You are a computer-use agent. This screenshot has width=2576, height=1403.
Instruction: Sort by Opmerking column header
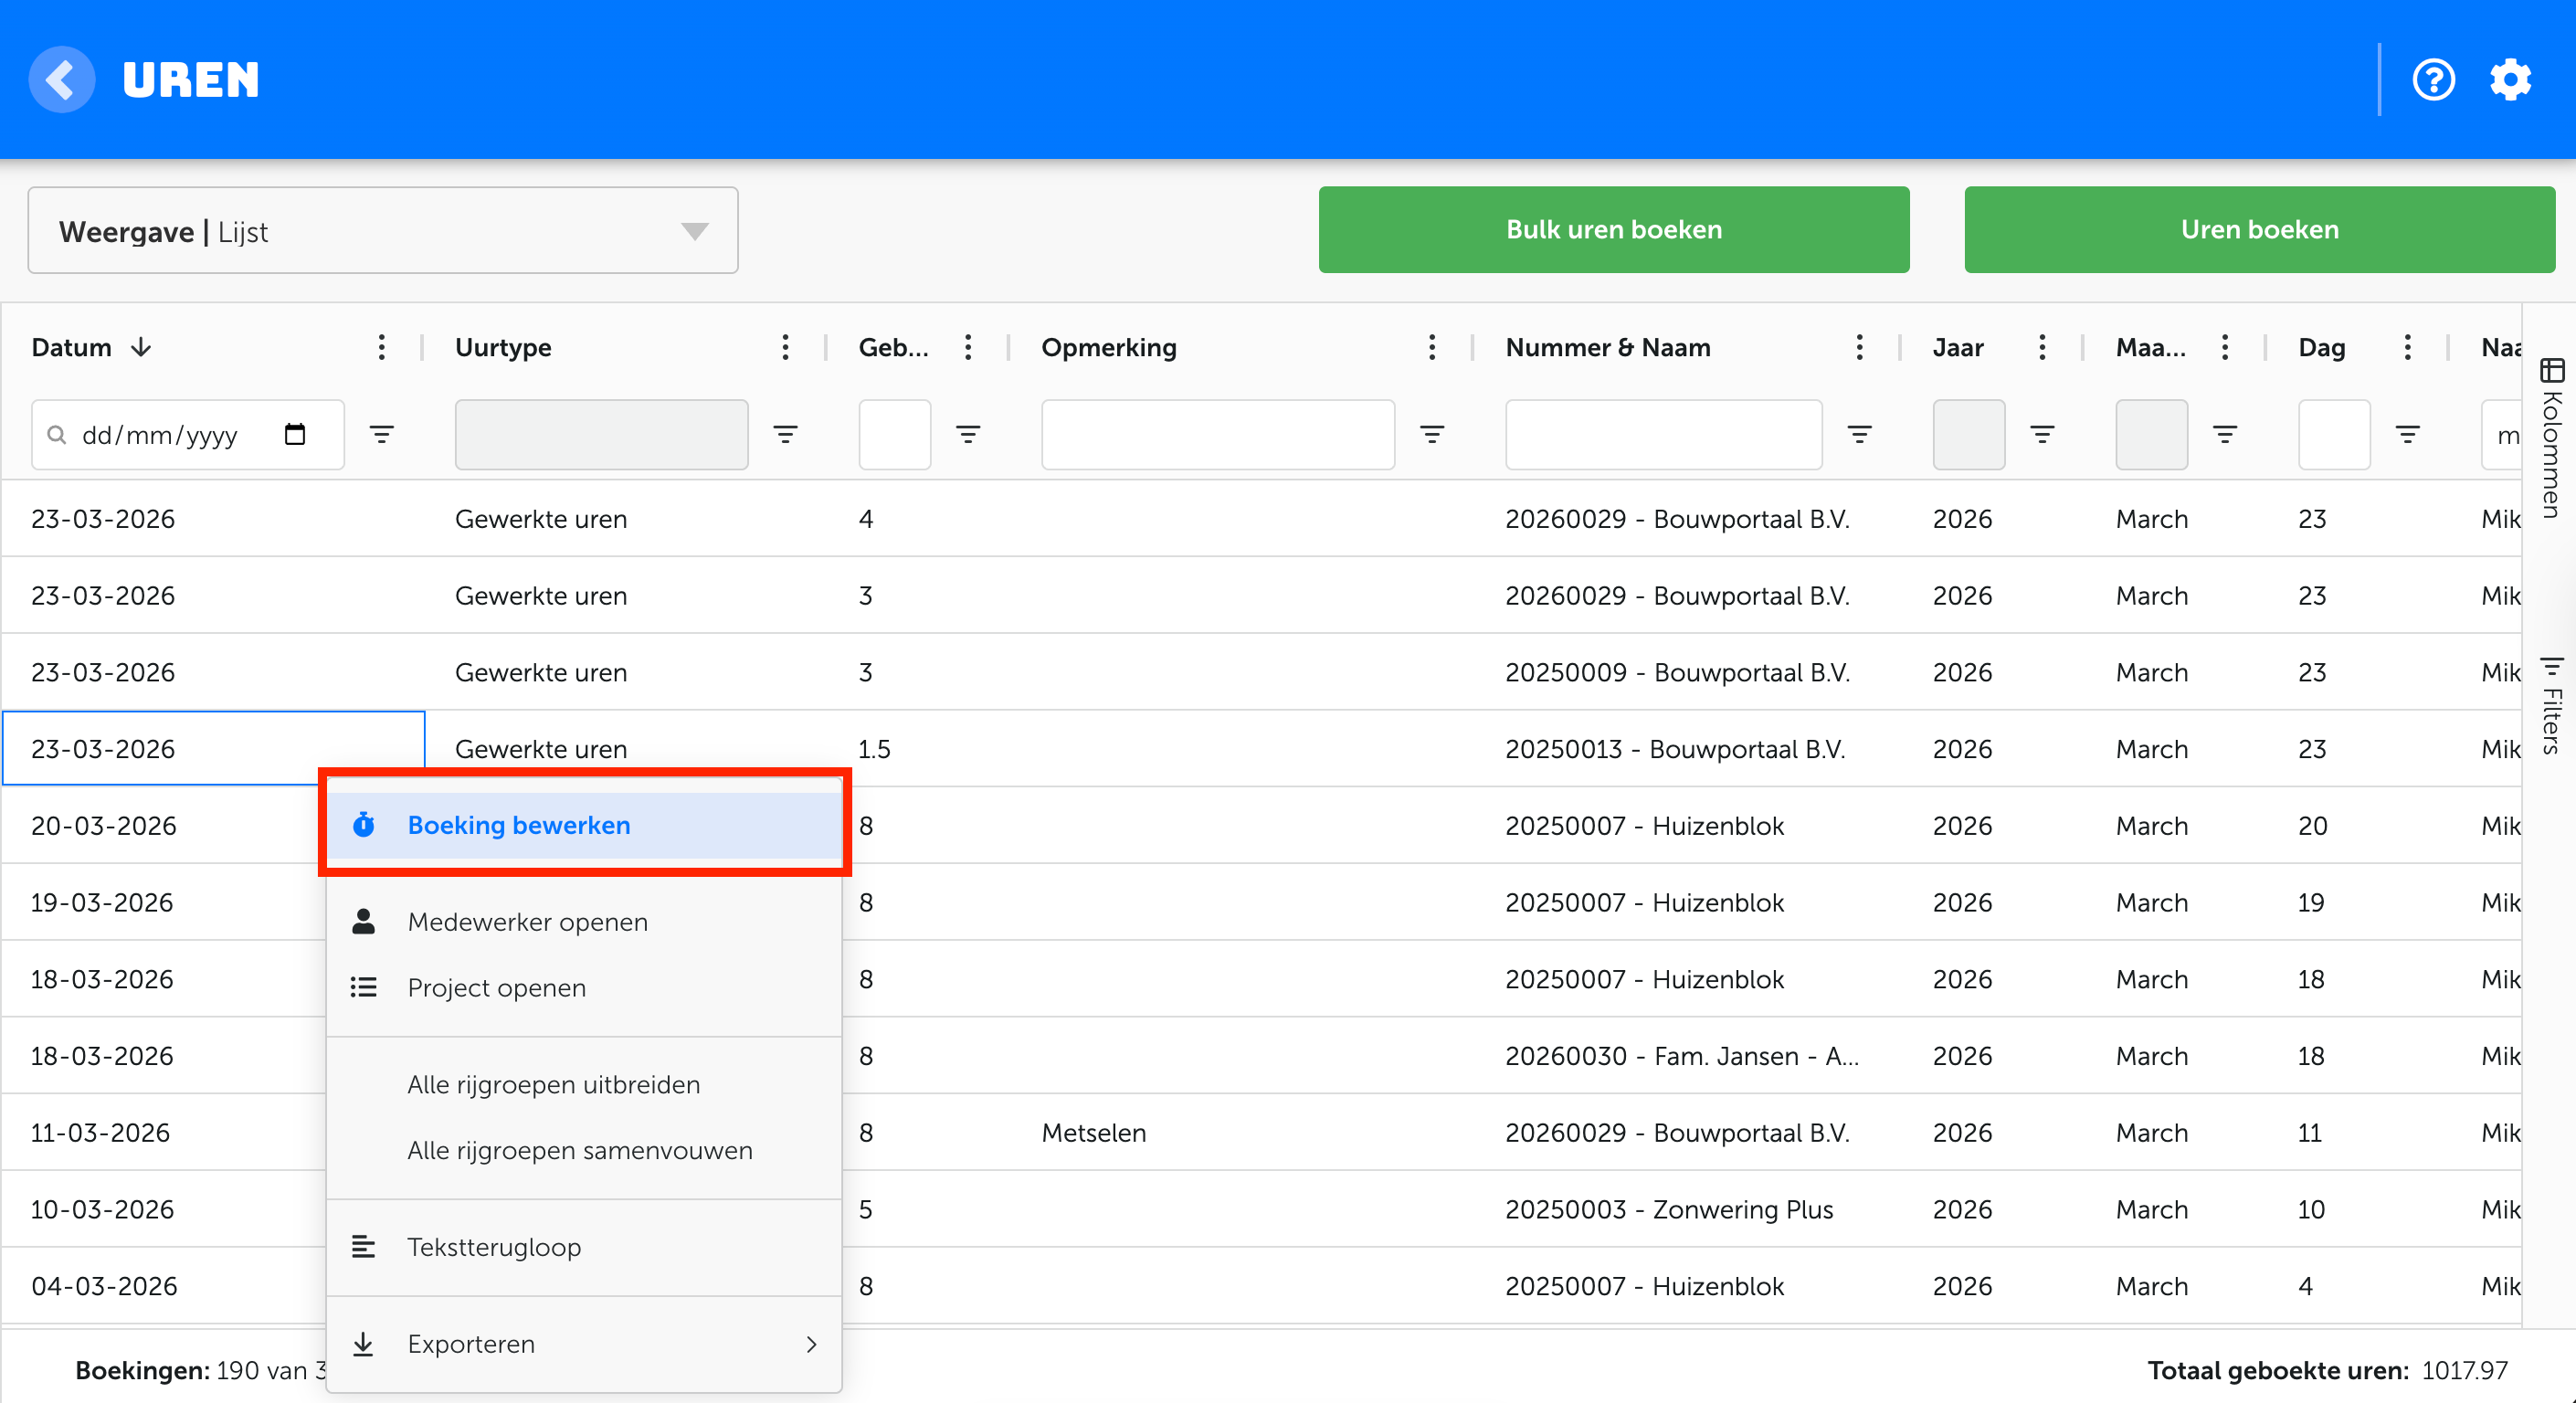1108,347
